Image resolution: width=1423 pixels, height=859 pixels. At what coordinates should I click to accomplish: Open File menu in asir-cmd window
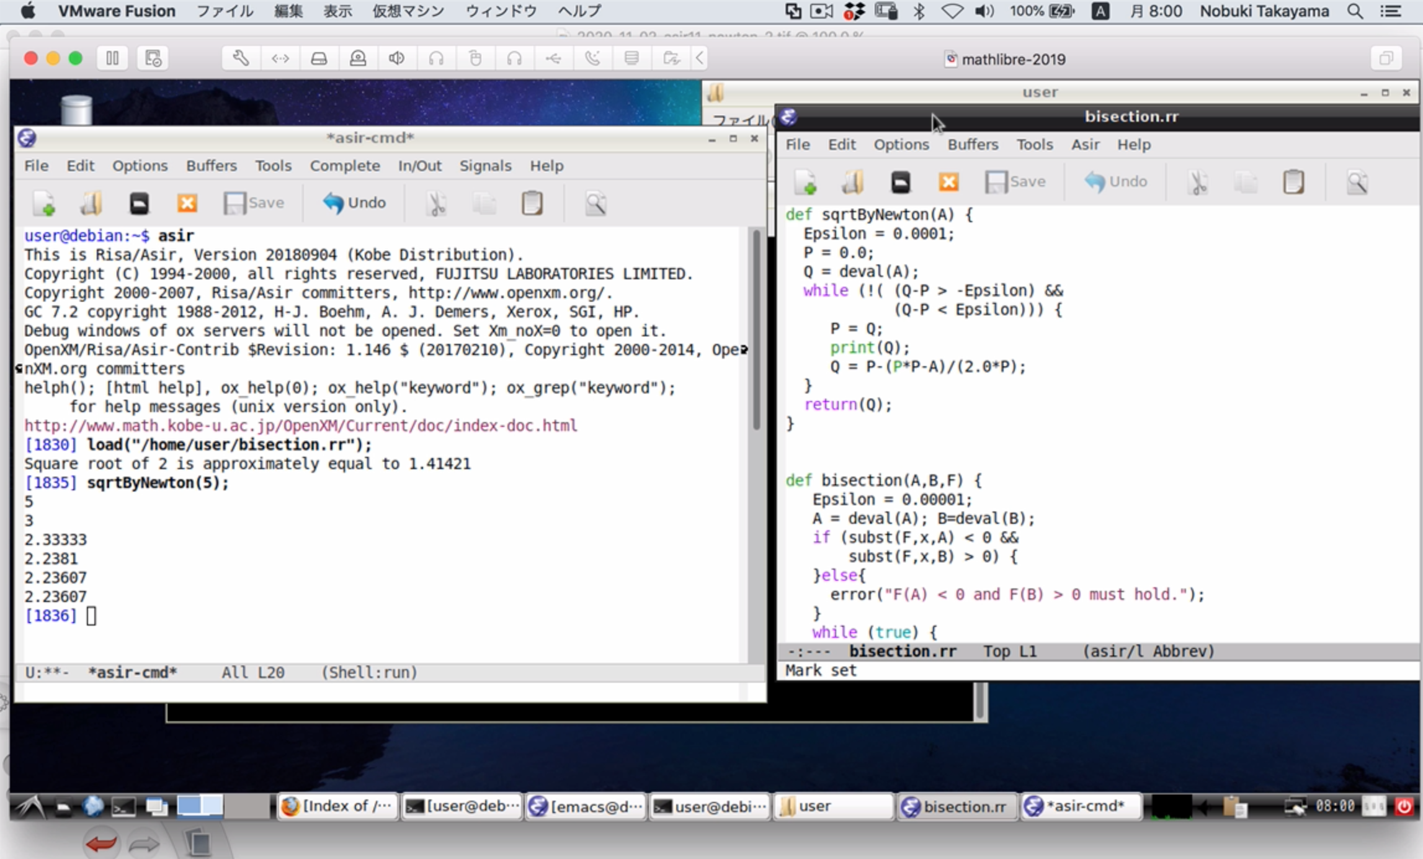(x=36, y=166)
